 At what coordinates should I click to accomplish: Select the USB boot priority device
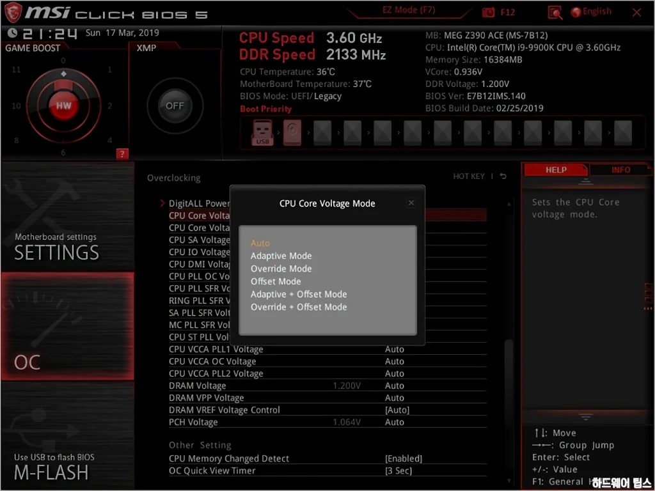(262, 133)
